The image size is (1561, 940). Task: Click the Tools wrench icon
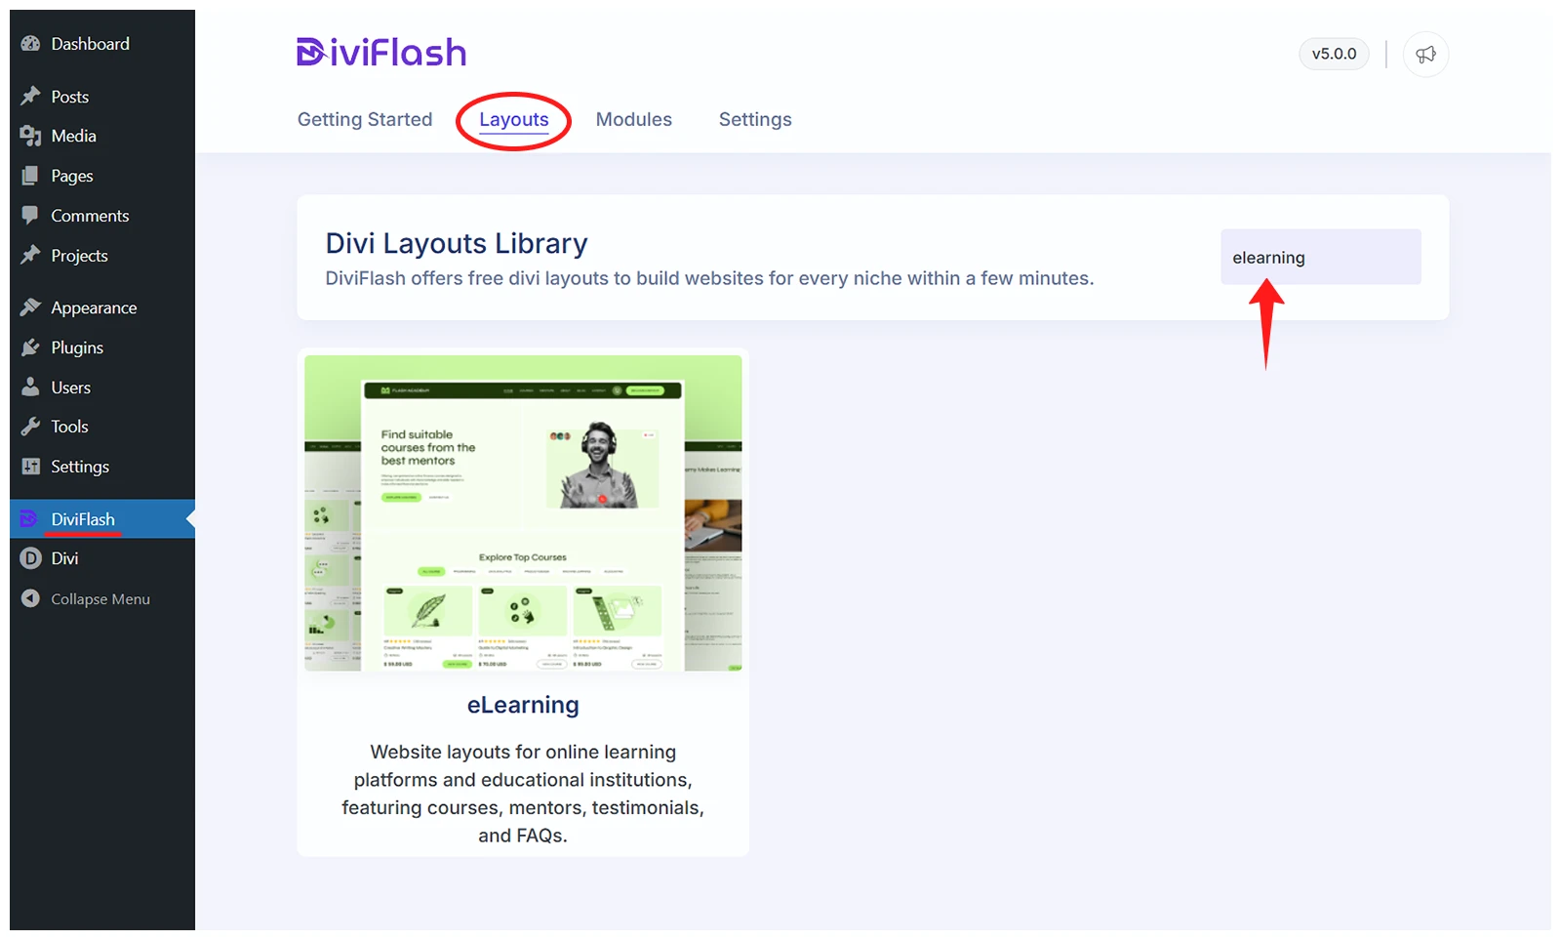[30, 427]
